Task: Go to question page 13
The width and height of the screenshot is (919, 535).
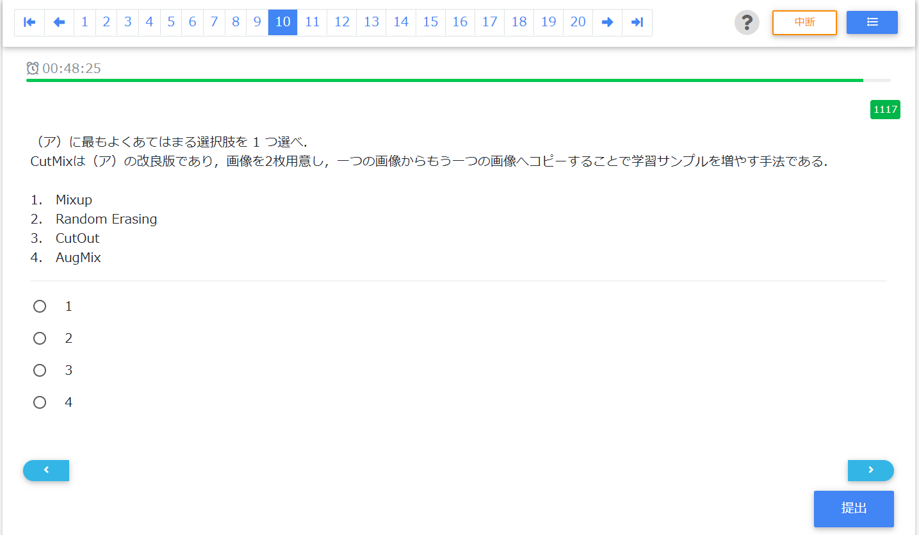Action: click(371, 22)
